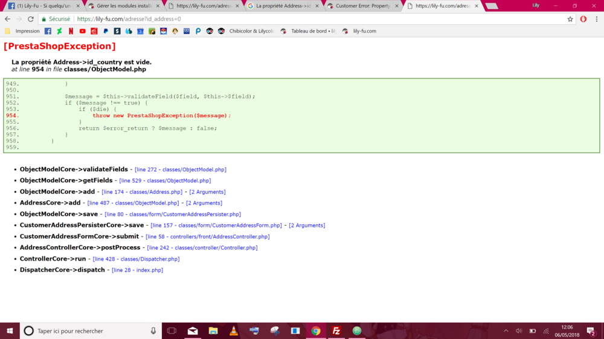Click the [PrestaShopException] heading
The width and height of the screenshot is (604, 339).
point(60,46)
